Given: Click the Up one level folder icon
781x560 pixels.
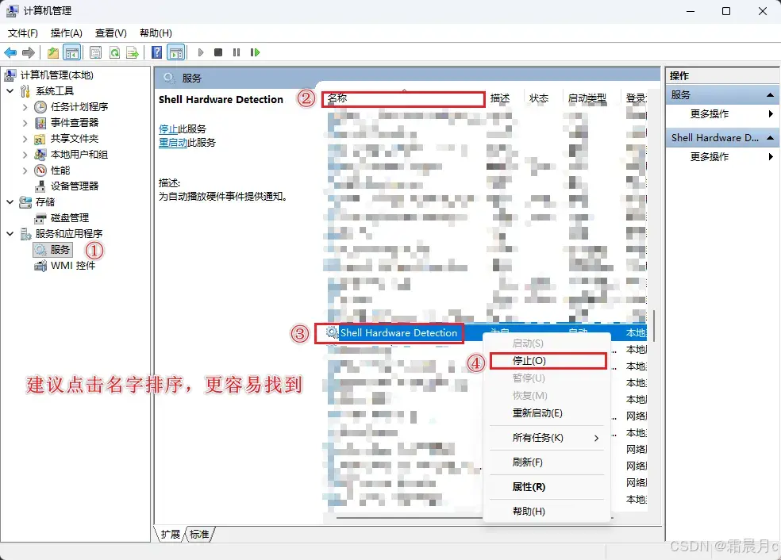Looking at the screenshot, I should 53,52.
